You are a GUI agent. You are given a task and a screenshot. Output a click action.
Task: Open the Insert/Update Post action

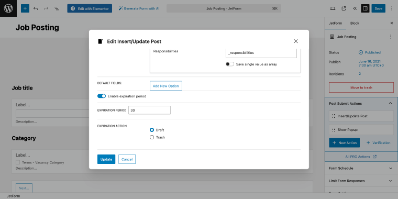point(361,116)
